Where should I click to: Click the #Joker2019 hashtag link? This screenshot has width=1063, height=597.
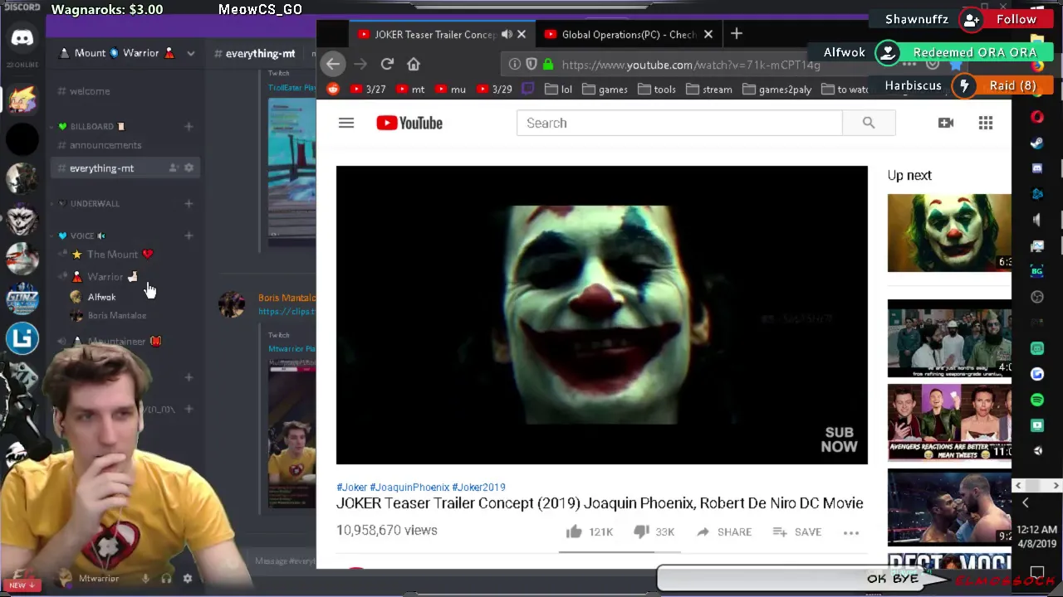coord(478,488)
